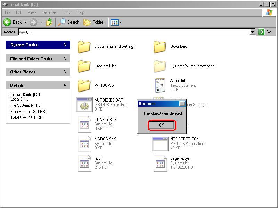Select the Program Files folder icon
The image size is (278, 208).
(x=84, y=66)
